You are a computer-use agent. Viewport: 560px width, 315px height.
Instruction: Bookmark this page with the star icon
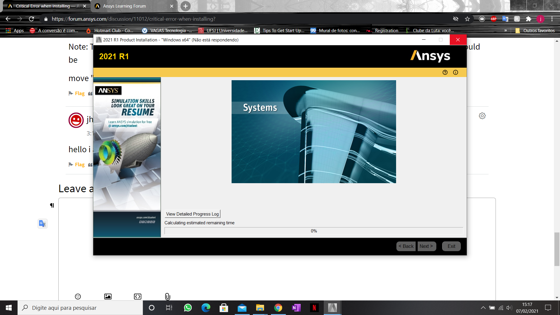click(467, 19)
